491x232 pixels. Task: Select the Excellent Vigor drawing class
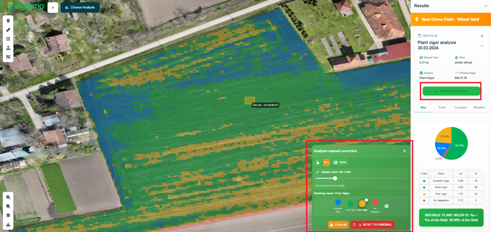(x=338, y=203)
